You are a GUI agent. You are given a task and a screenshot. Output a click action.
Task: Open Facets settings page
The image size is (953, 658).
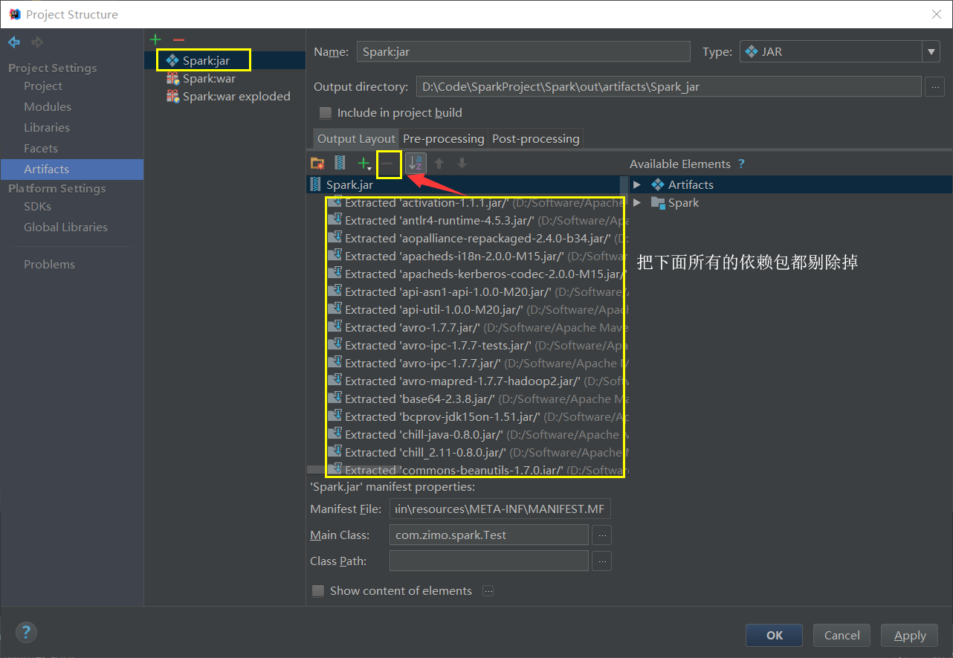pos(41,148)
